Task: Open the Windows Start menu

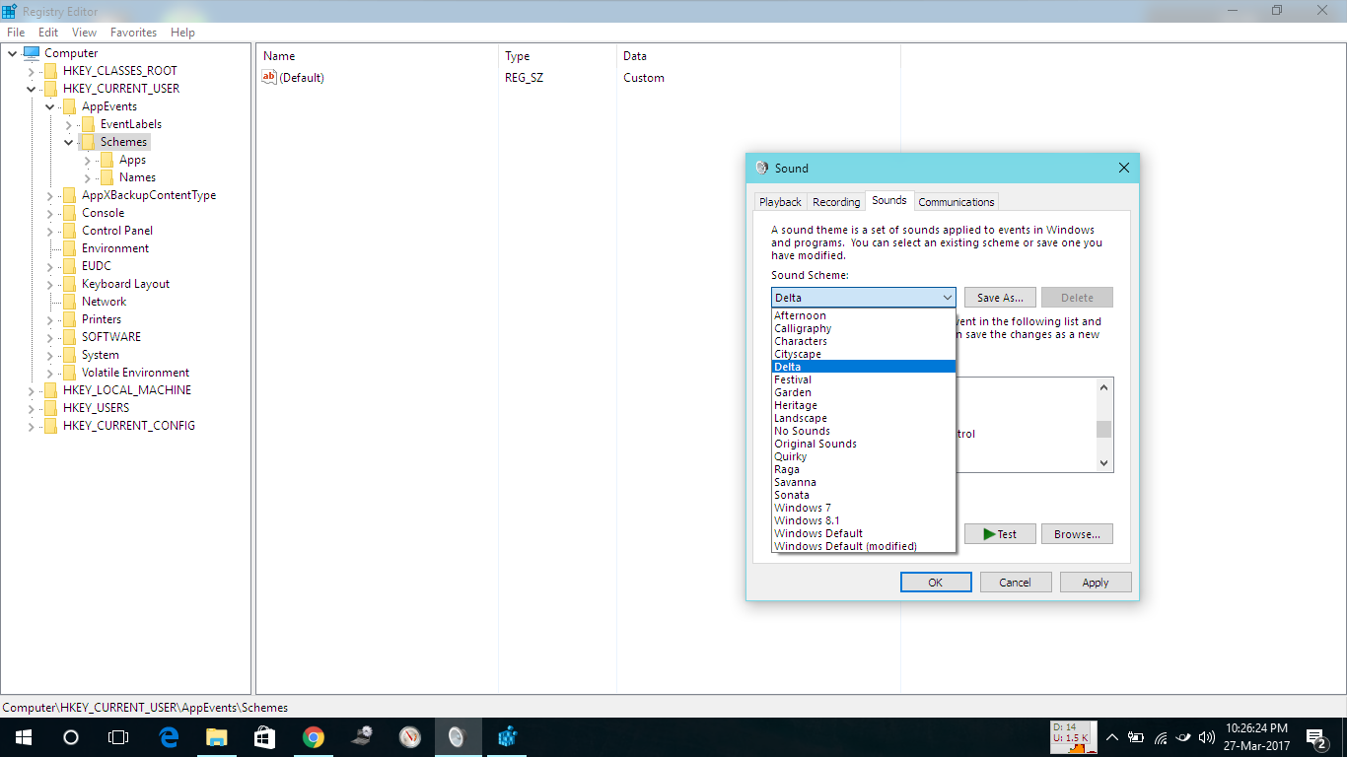Action: pos(24,736)
